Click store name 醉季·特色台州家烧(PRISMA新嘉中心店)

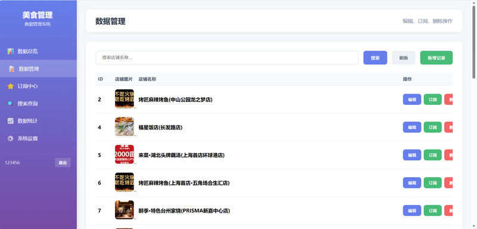[184, 211]
